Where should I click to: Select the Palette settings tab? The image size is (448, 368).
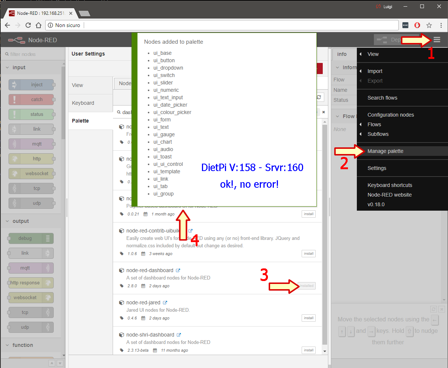point(91,121)
